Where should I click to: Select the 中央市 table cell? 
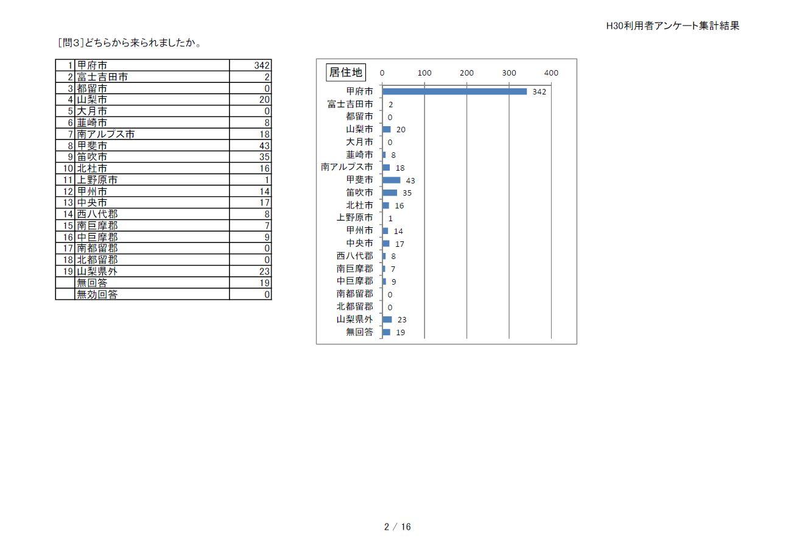click(x=152, y=202)
